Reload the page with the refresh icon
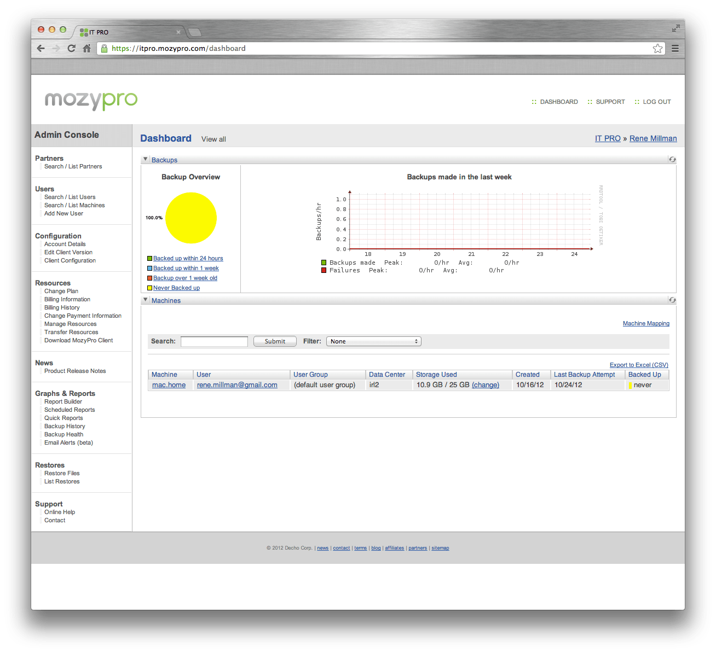 (x=71, y=48)
